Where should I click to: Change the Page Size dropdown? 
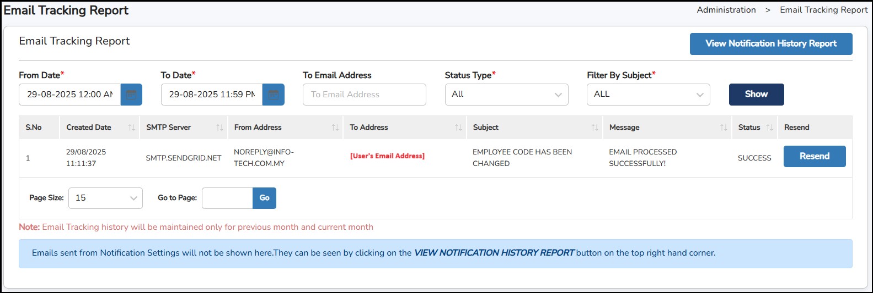[x=105, y=198]
